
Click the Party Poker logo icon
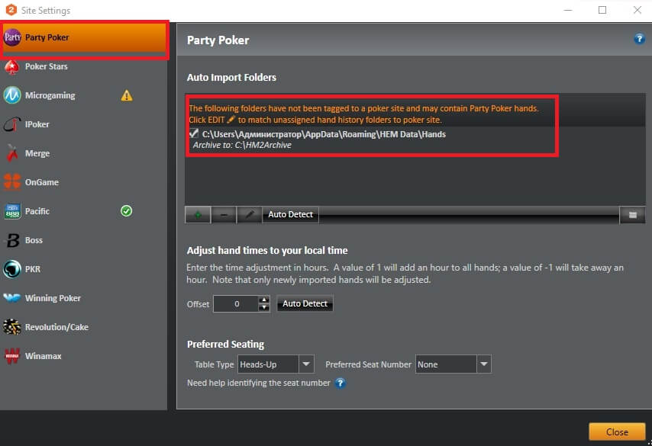click(12, 37)
